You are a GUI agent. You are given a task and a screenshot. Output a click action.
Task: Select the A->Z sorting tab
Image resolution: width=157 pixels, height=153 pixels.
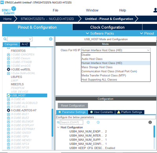click(25, 44)
